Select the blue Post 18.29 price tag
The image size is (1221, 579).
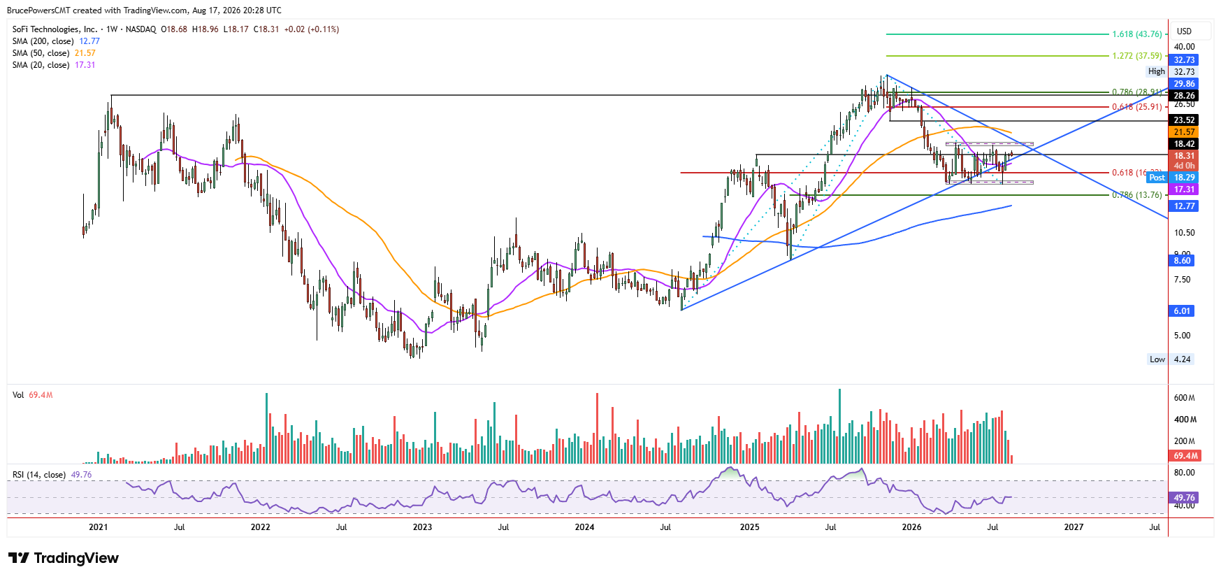click(1172, 178)
